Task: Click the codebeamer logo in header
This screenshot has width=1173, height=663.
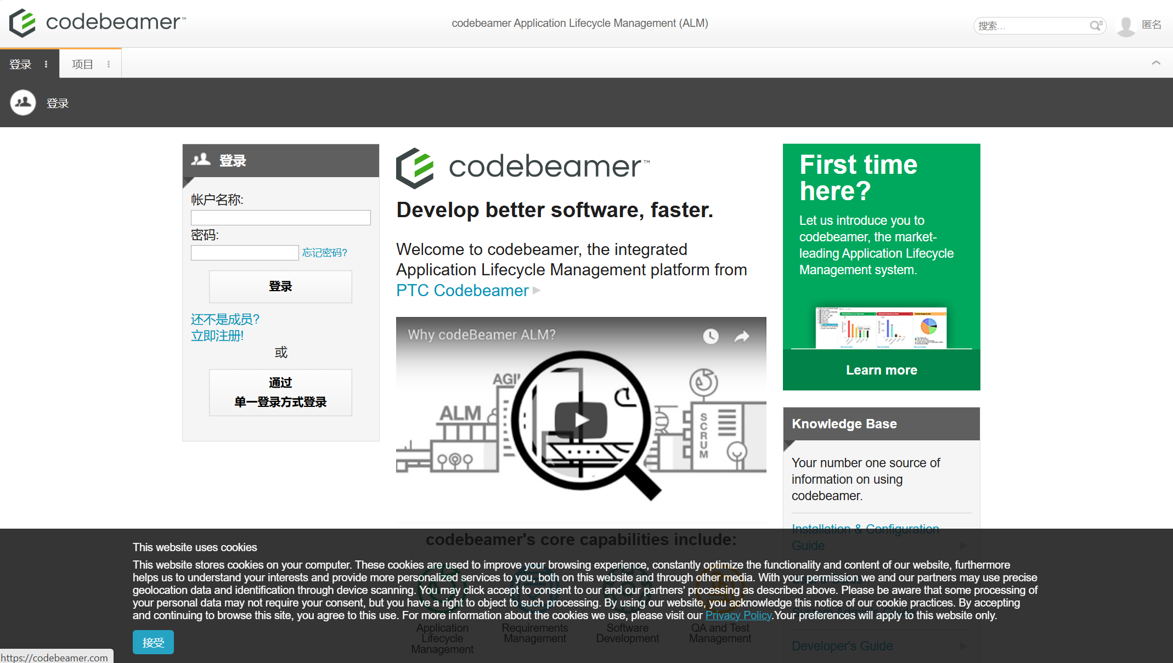Action: point(98,22)
